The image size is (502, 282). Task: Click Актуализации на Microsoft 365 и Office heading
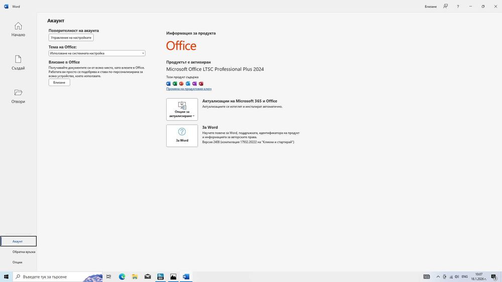click(x=239, y=101)
